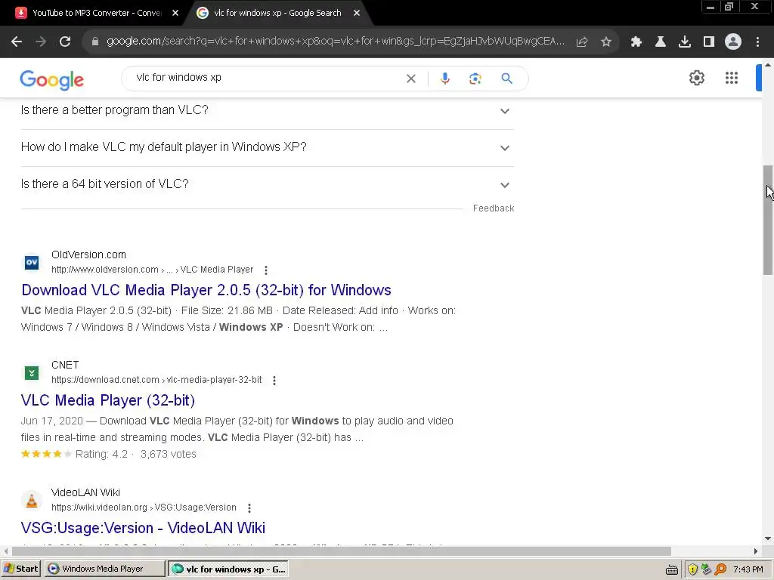Share this page from address bar

582,42
